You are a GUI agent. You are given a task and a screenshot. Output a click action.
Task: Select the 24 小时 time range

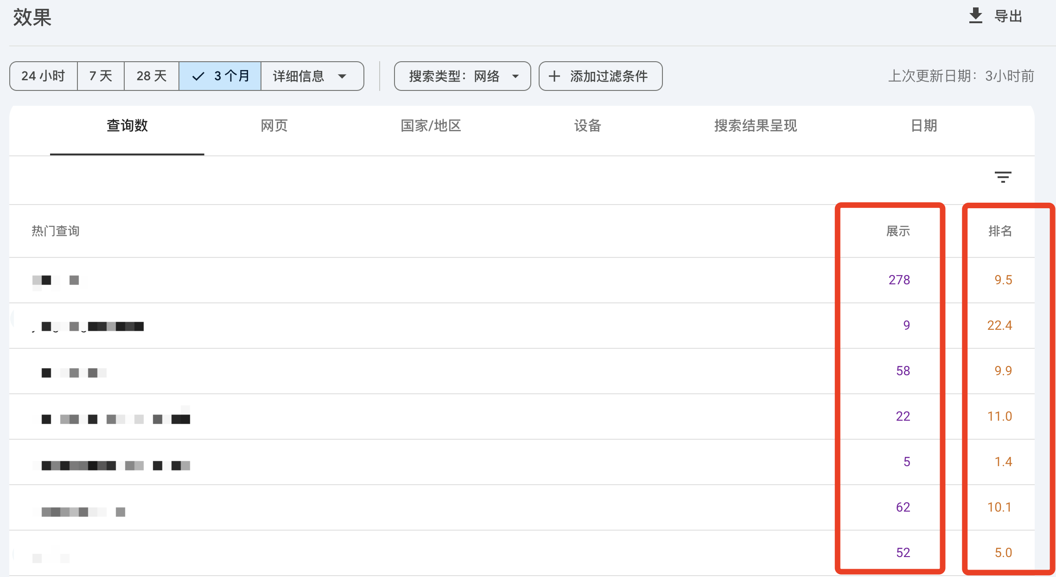[x=43, y=76]
